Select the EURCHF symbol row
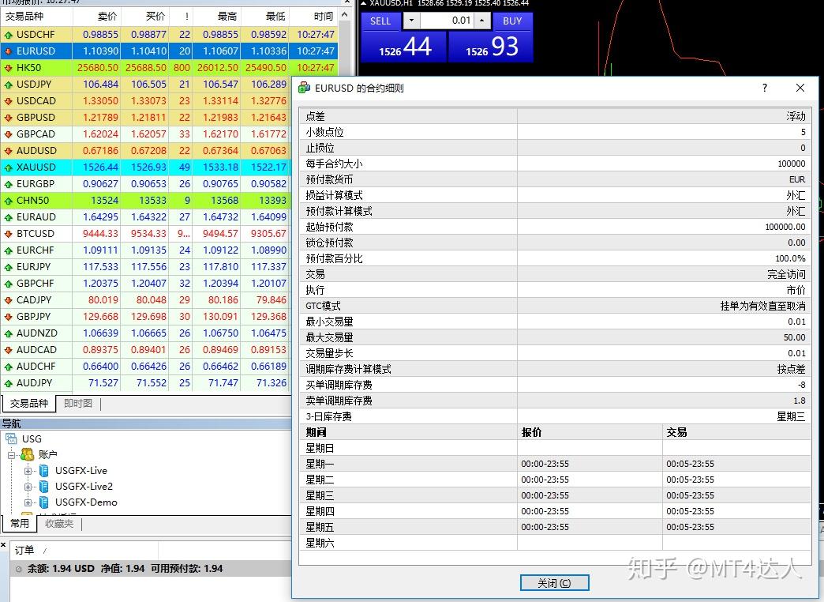The image size is (824, 602). point(146,250)
